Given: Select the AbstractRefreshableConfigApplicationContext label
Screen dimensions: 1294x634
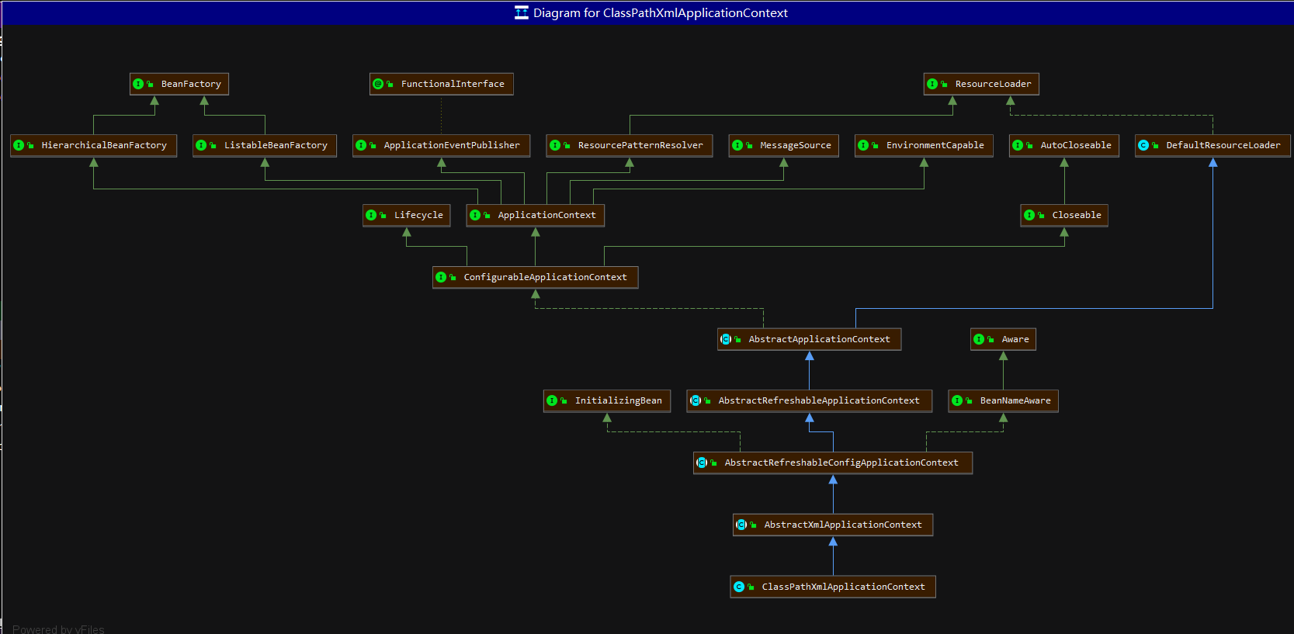Looking at the screenshot, I should pos(841,463).
